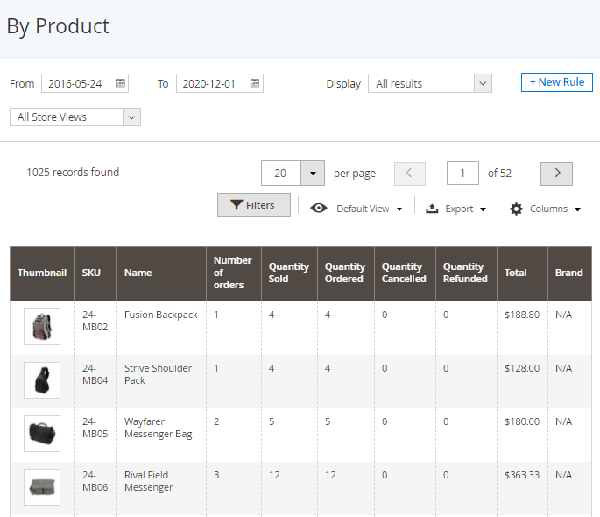This screenshot has width=600, height=517.
Task: Sort by the SKU column header
Action: click(x=91, y=273)
